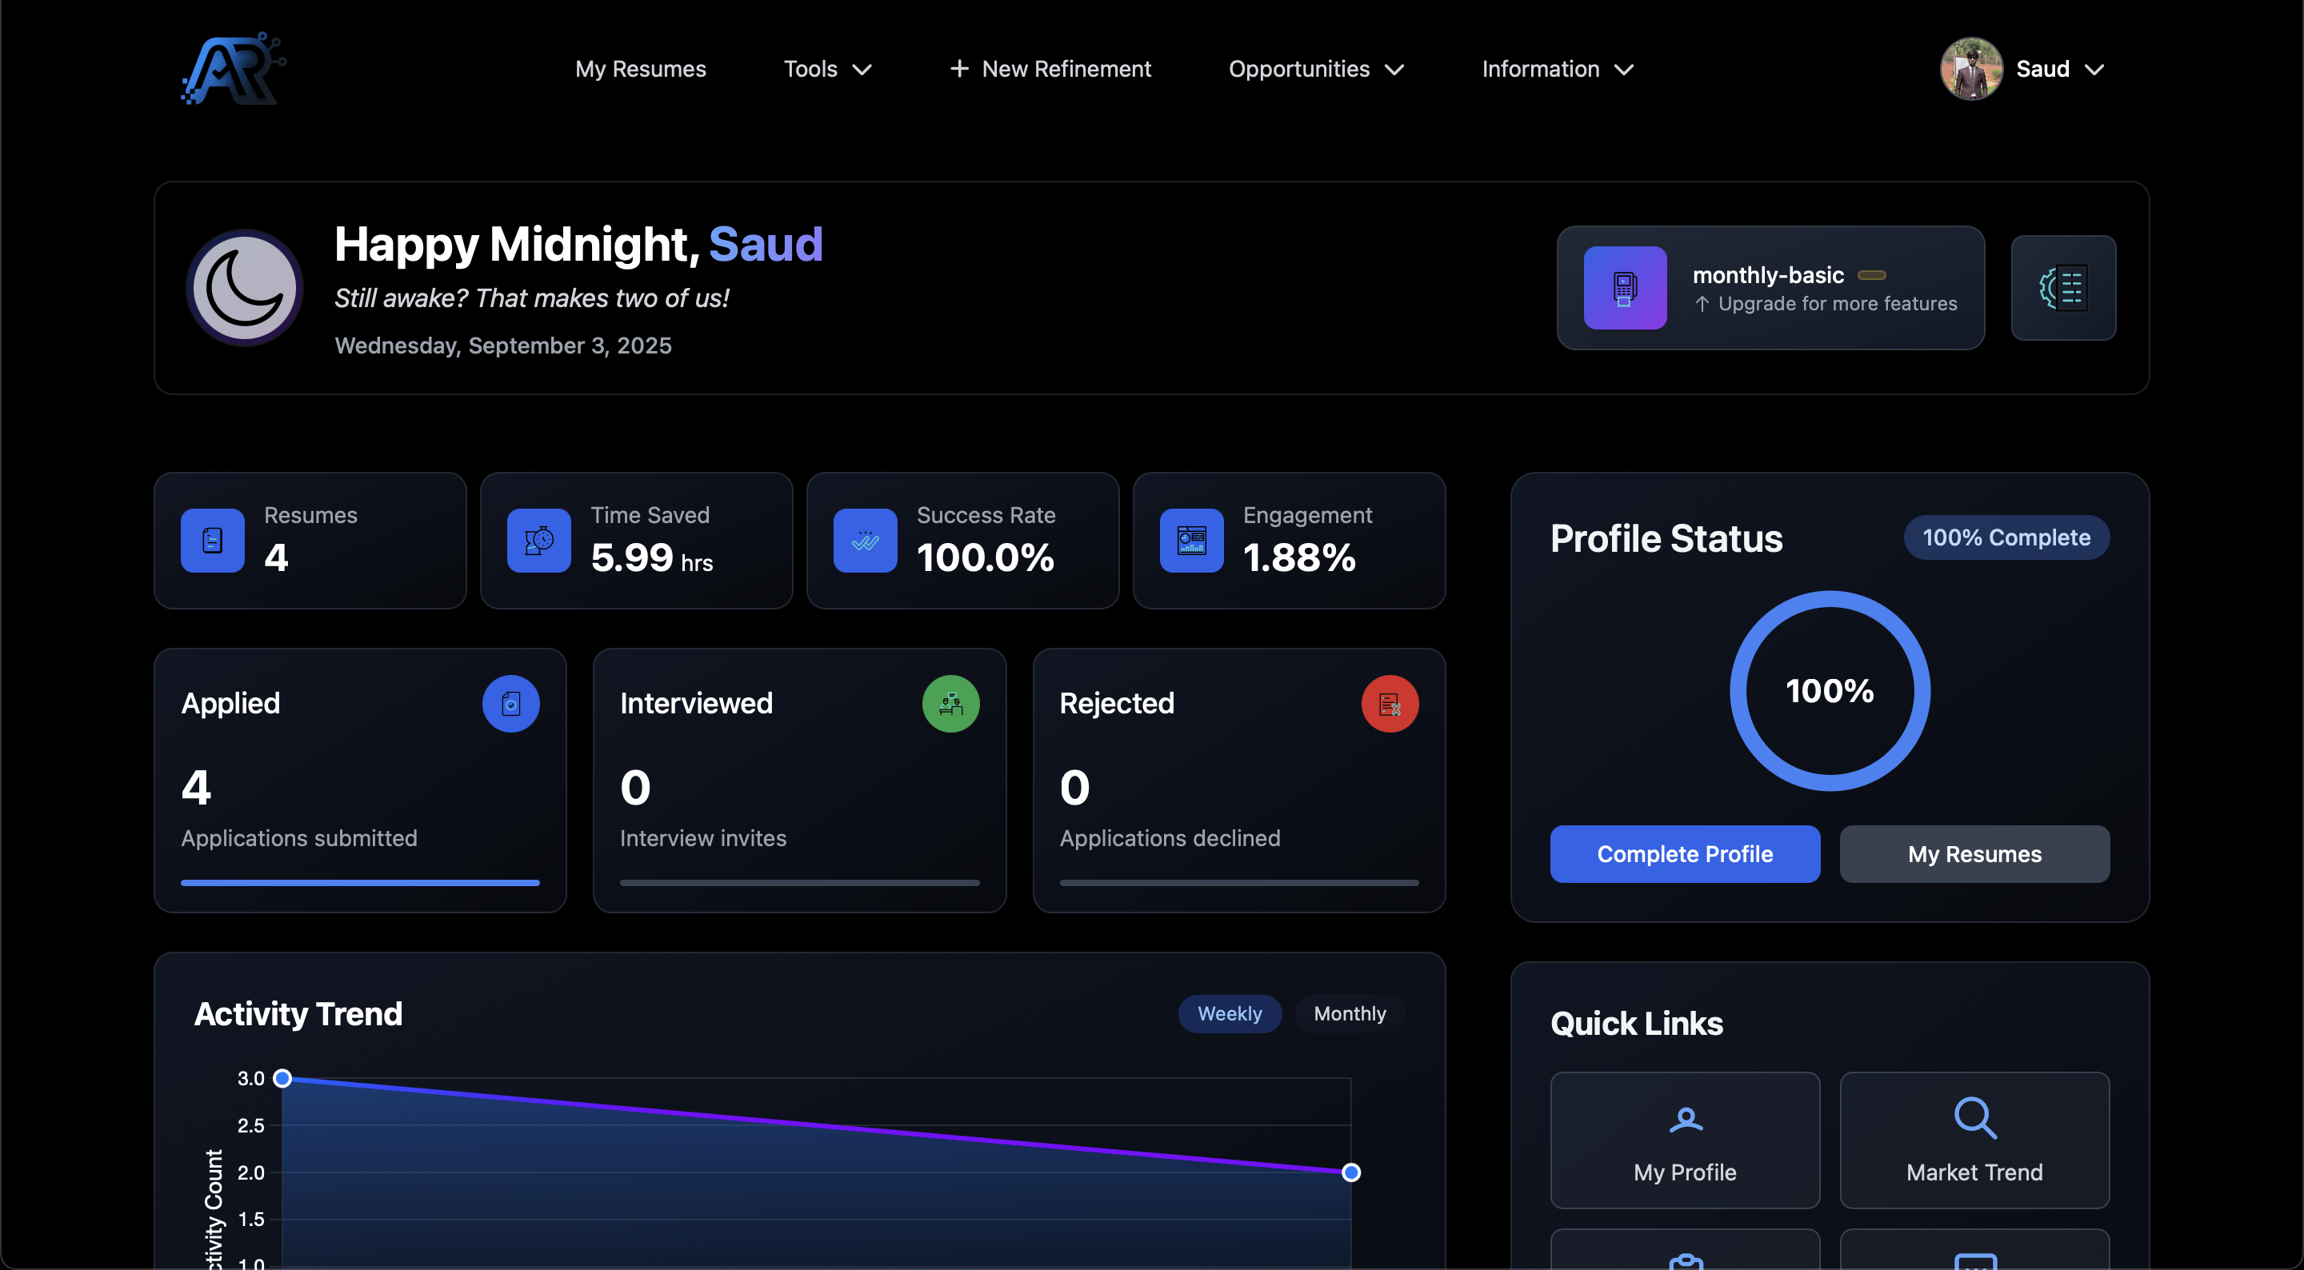This screenshot has width=2304, height=1270.
Task: Switch activity trend to Weekly
Action: coord(1229,1013)
